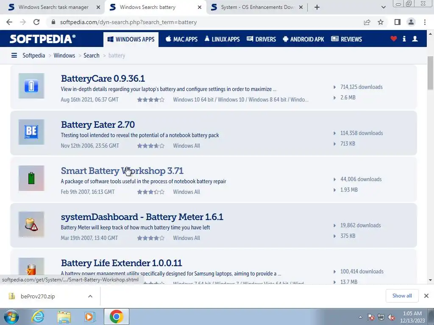Open the Battery Eater BE icon thumbnail

click(x=31, y=132)
